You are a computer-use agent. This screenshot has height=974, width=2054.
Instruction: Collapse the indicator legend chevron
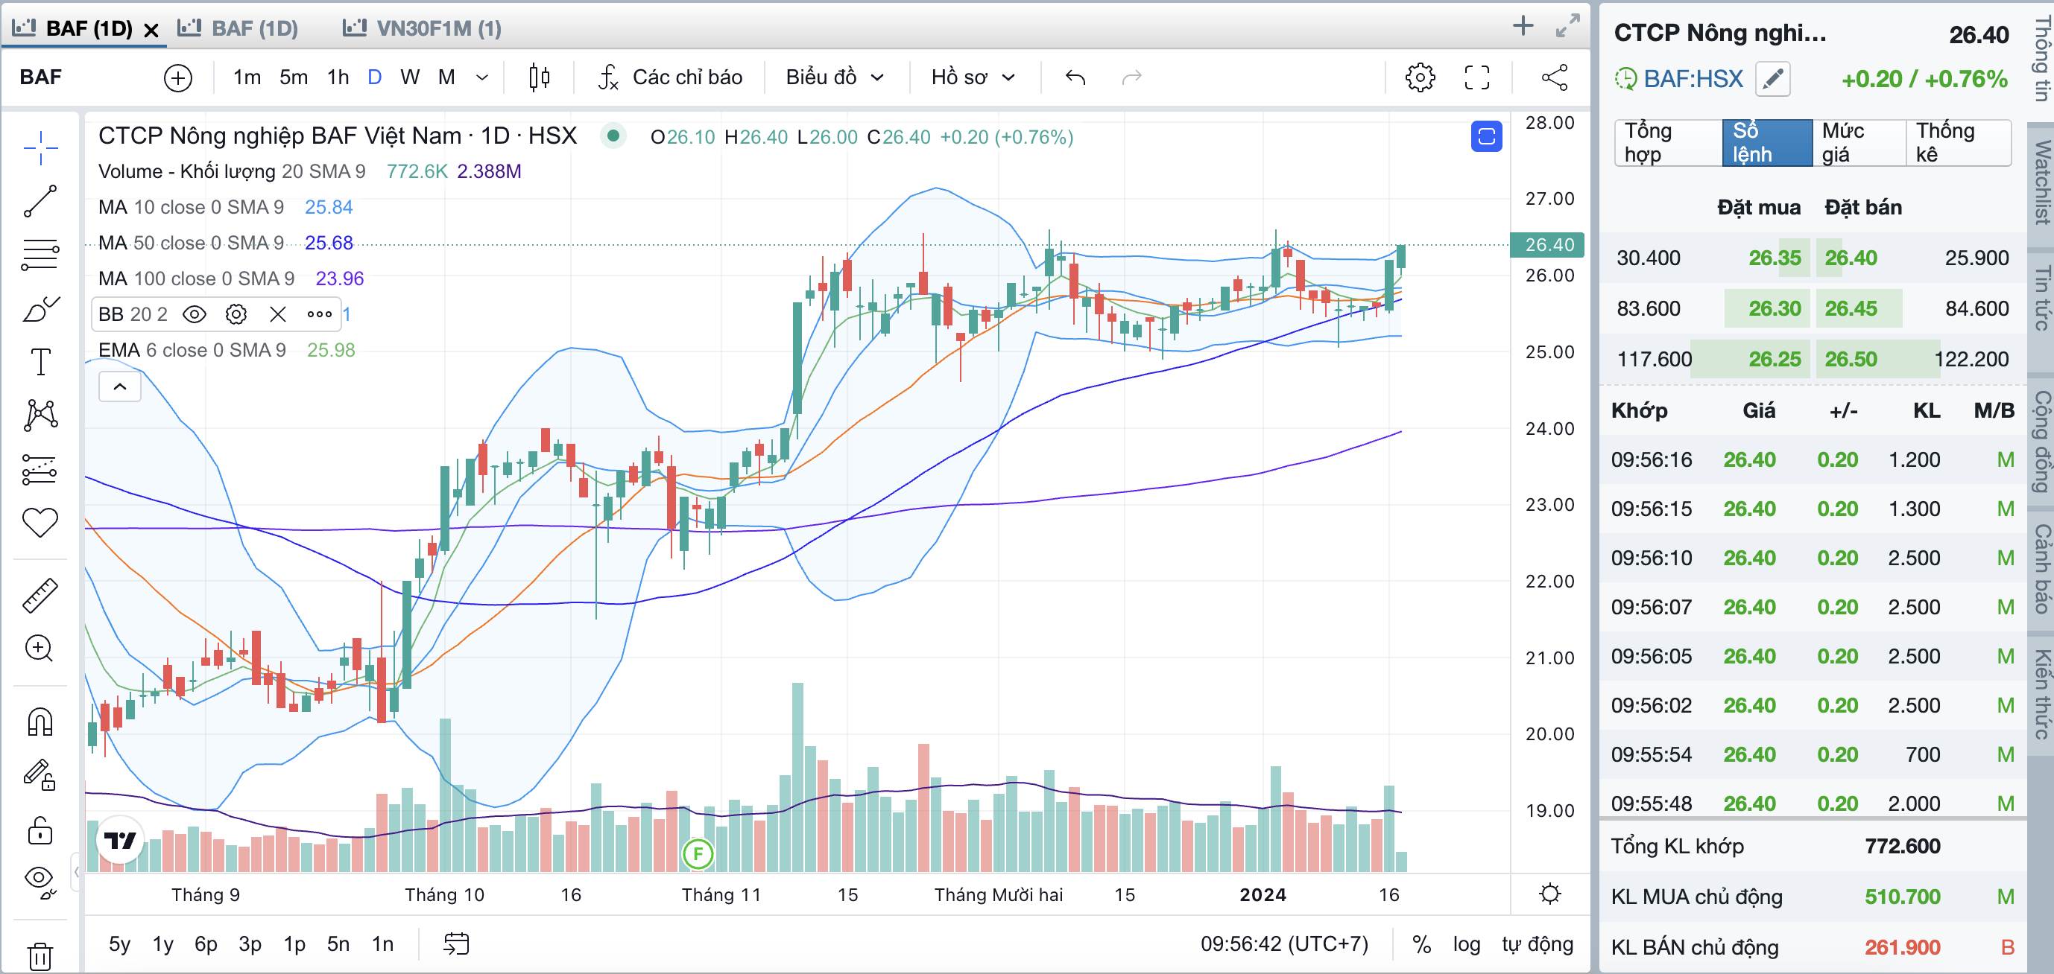[x=119, y=387]
